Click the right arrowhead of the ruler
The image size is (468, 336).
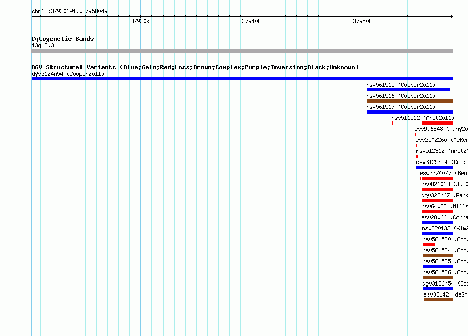452,17
